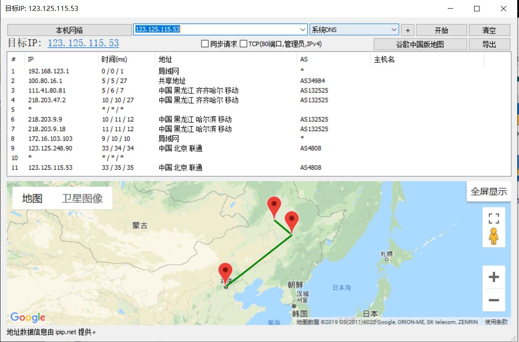Click the 本机网络 button
The width and height of the screenshot is (519, 342).
[69, 30]
